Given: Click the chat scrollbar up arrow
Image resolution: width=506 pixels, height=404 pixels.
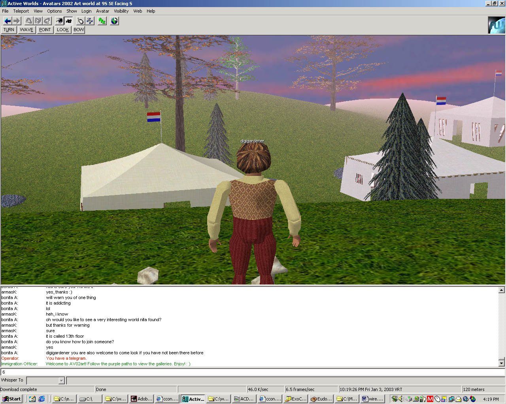Looking at the screenshot, I should click(501, 290).
